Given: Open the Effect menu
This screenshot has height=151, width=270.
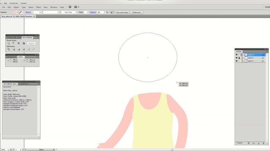Looking at the screenshot, I should point(38,7).
